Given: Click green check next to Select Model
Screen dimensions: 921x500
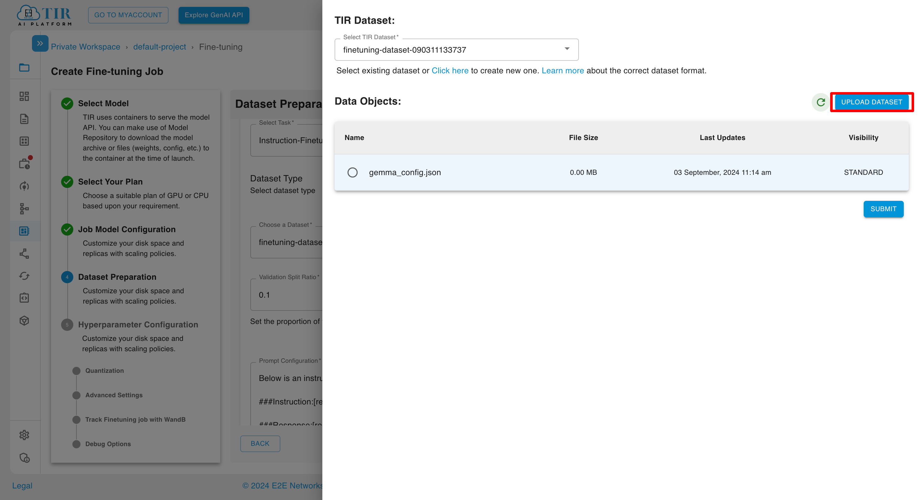Looking at the screenshot, I should tap(67, 103).
